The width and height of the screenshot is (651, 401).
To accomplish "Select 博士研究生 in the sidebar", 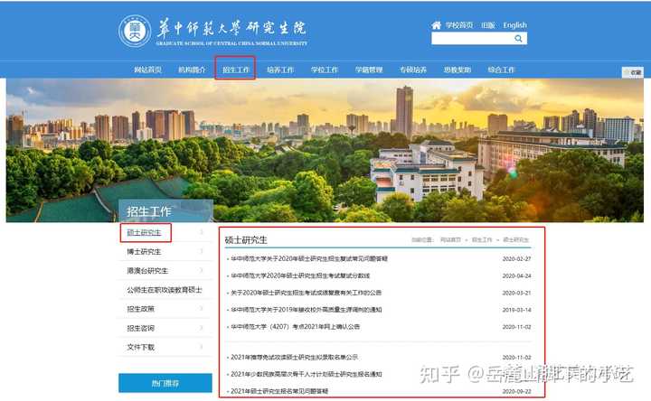I will coord(144,252).
